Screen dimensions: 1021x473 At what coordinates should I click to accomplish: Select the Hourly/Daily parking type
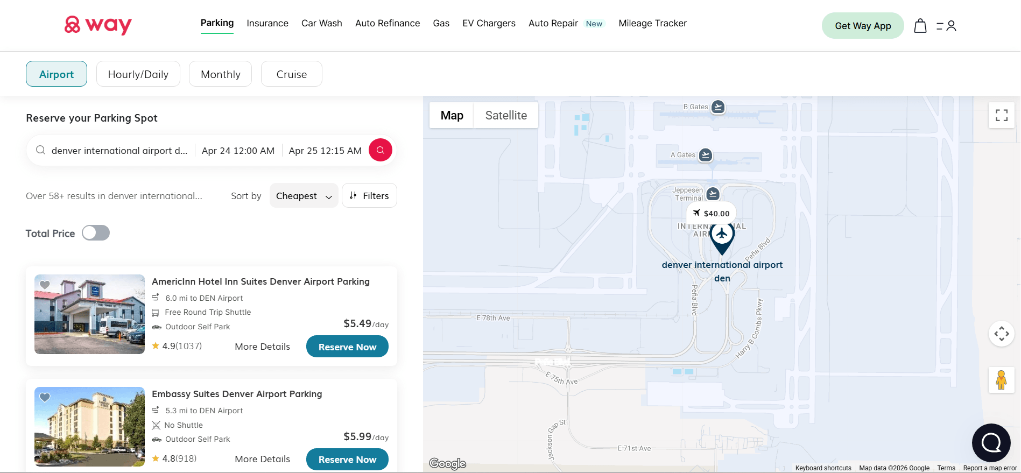tap(138, 74)
